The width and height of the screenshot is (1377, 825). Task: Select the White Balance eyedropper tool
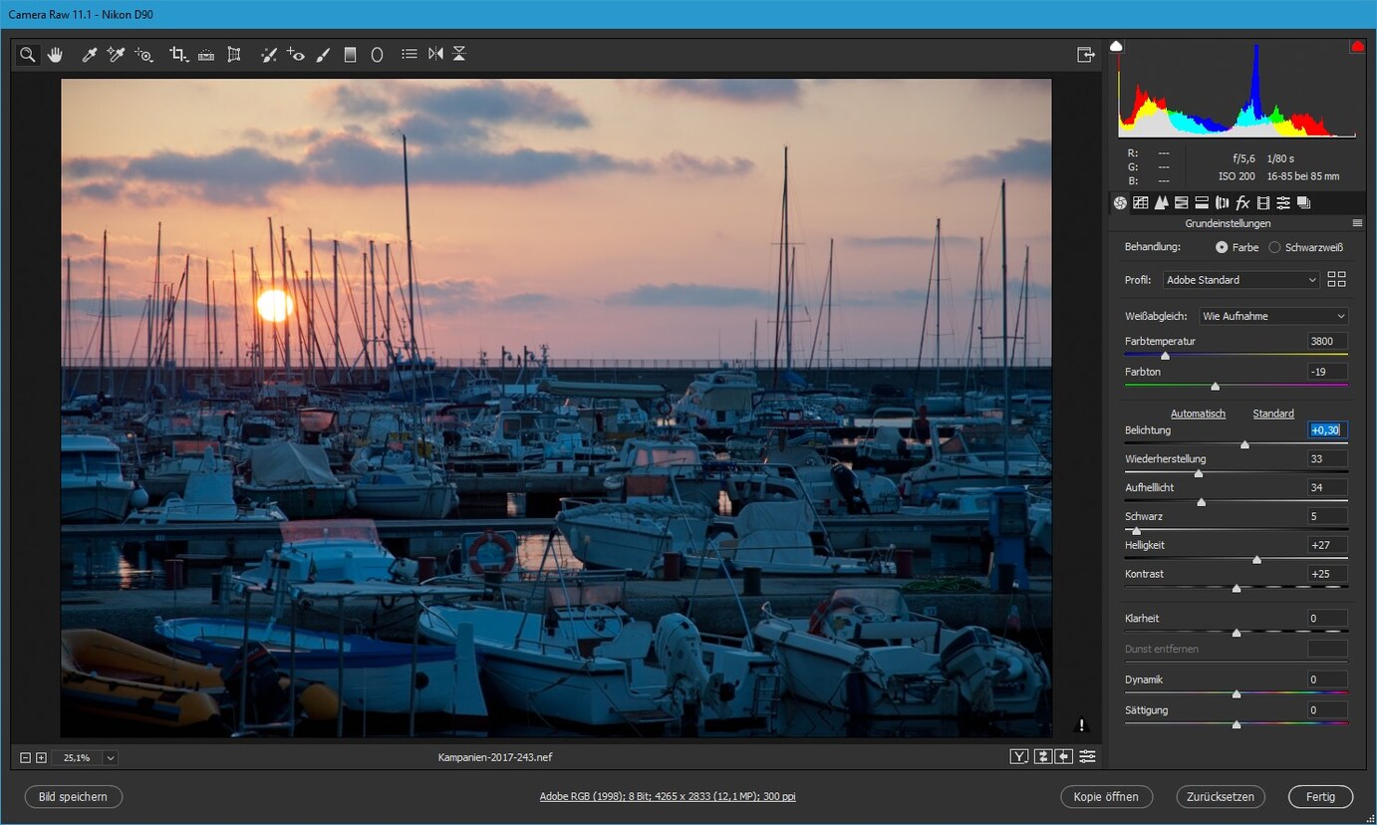click(88, 54)
